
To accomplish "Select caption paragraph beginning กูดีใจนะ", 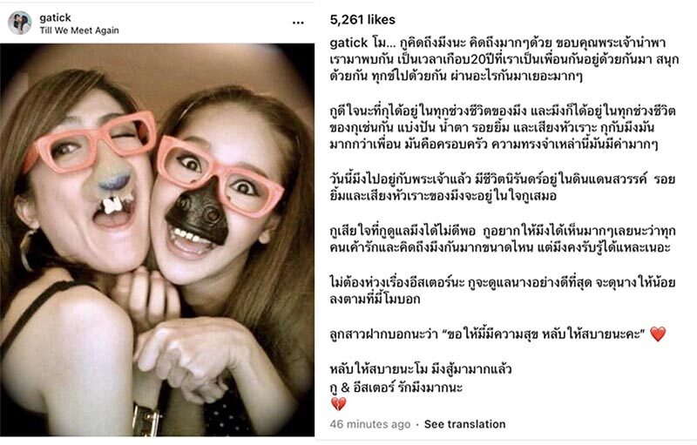I will tap(503, 127).
